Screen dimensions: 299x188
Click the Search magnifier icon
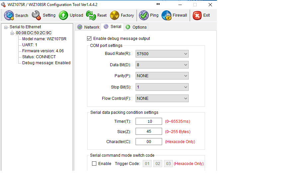(x=9, y=16)
